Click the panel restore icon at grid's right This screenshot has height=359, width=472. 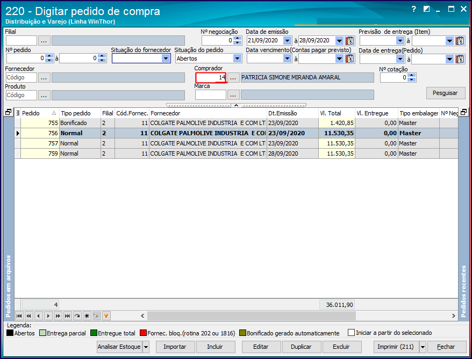pos(463,112)
